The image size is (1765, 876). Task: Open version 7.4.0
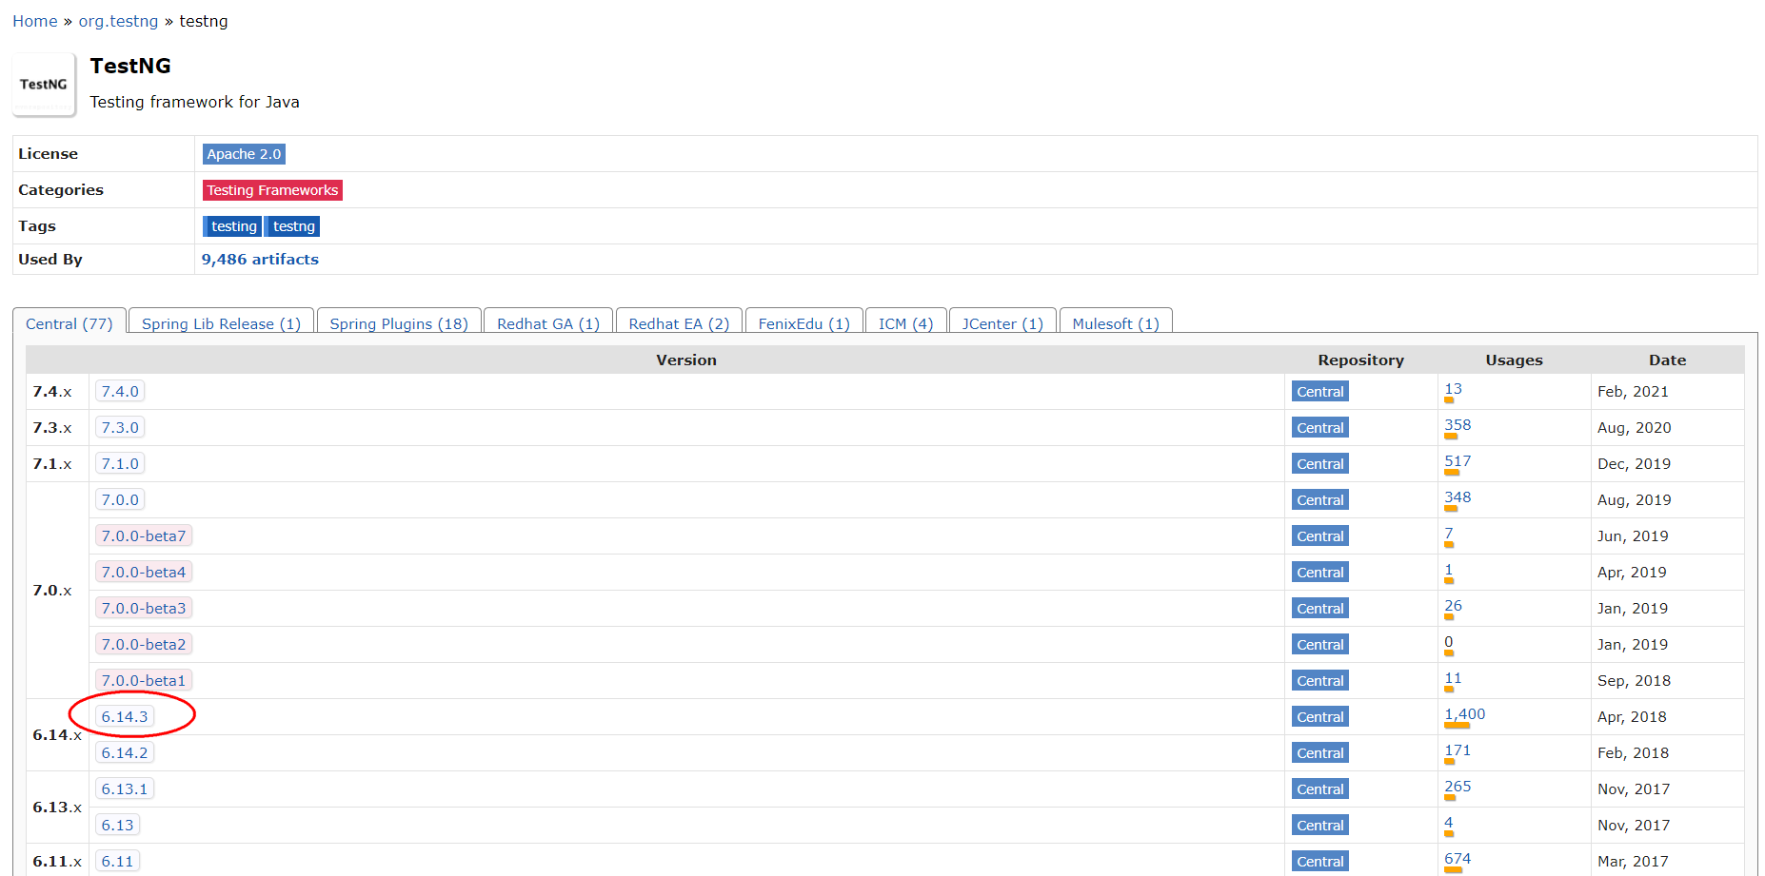(x=120, y=392)
